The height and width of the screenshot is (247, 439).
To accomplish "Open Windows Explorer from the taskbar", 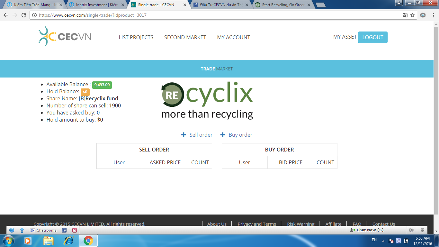I will 49,241.
